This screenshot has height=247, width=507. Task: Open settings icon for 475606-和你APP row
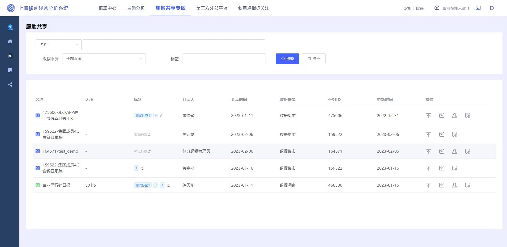point(468,115)
